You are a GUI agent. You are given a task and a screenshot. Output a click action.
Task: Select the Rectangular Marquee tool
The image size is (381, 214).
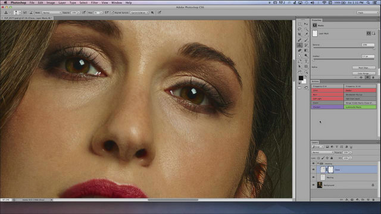[x=300, y=24]
